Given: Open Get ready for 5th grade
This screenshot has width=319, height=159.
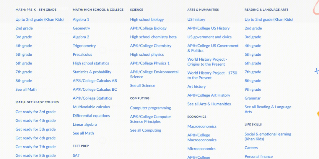Looking at the screenshot, I should point(35,129).
